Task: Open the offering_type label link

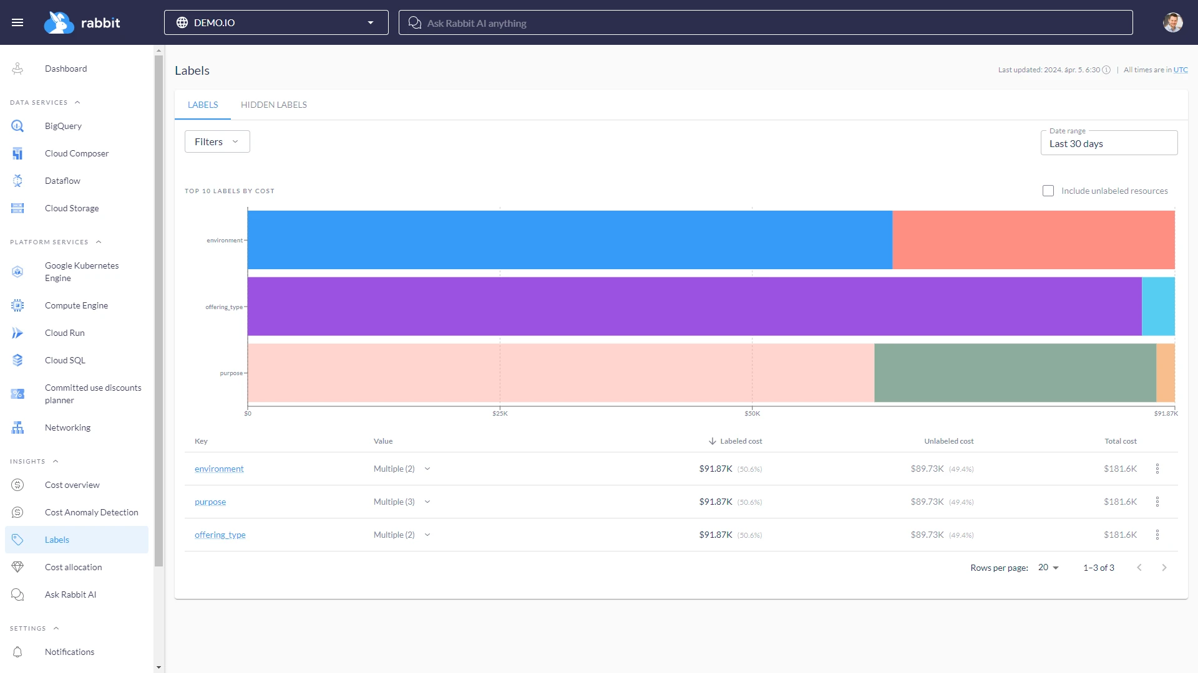Action: 220,535
